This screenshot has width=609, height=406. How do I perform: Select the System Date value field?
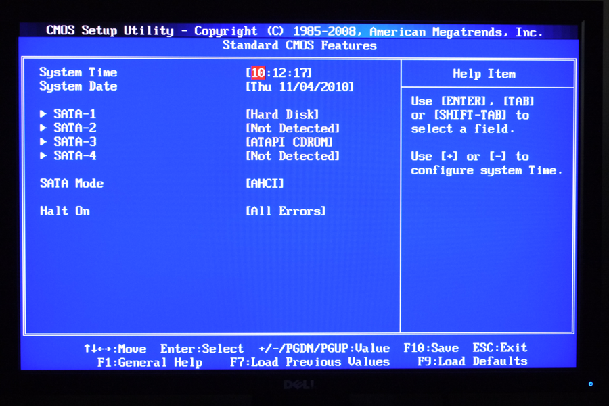[300, 86]
